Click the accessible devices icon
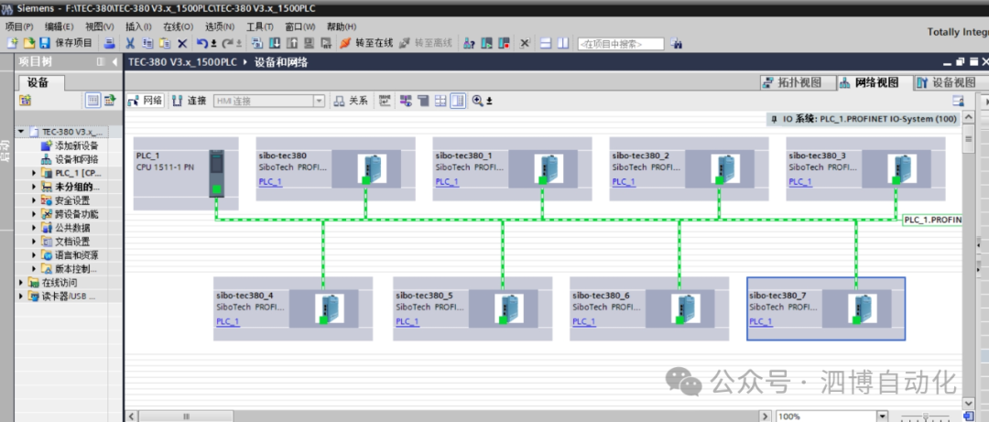The width and height of the screenshot is (989, 422). [469, 44]
